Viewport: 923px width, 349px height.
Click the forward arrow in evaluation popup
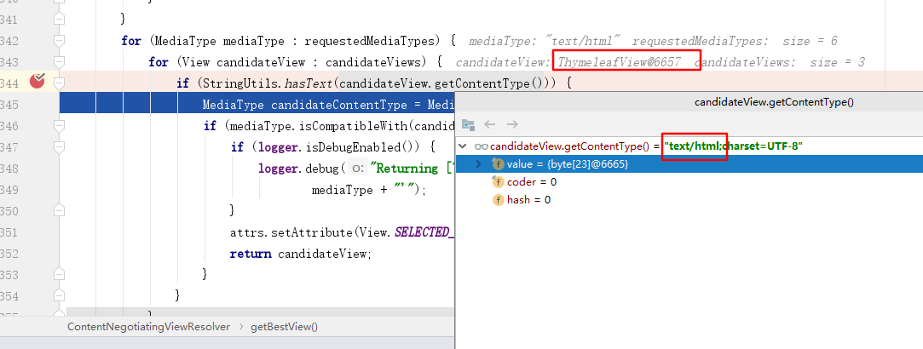pyautogui.click(x=512, y=124)
